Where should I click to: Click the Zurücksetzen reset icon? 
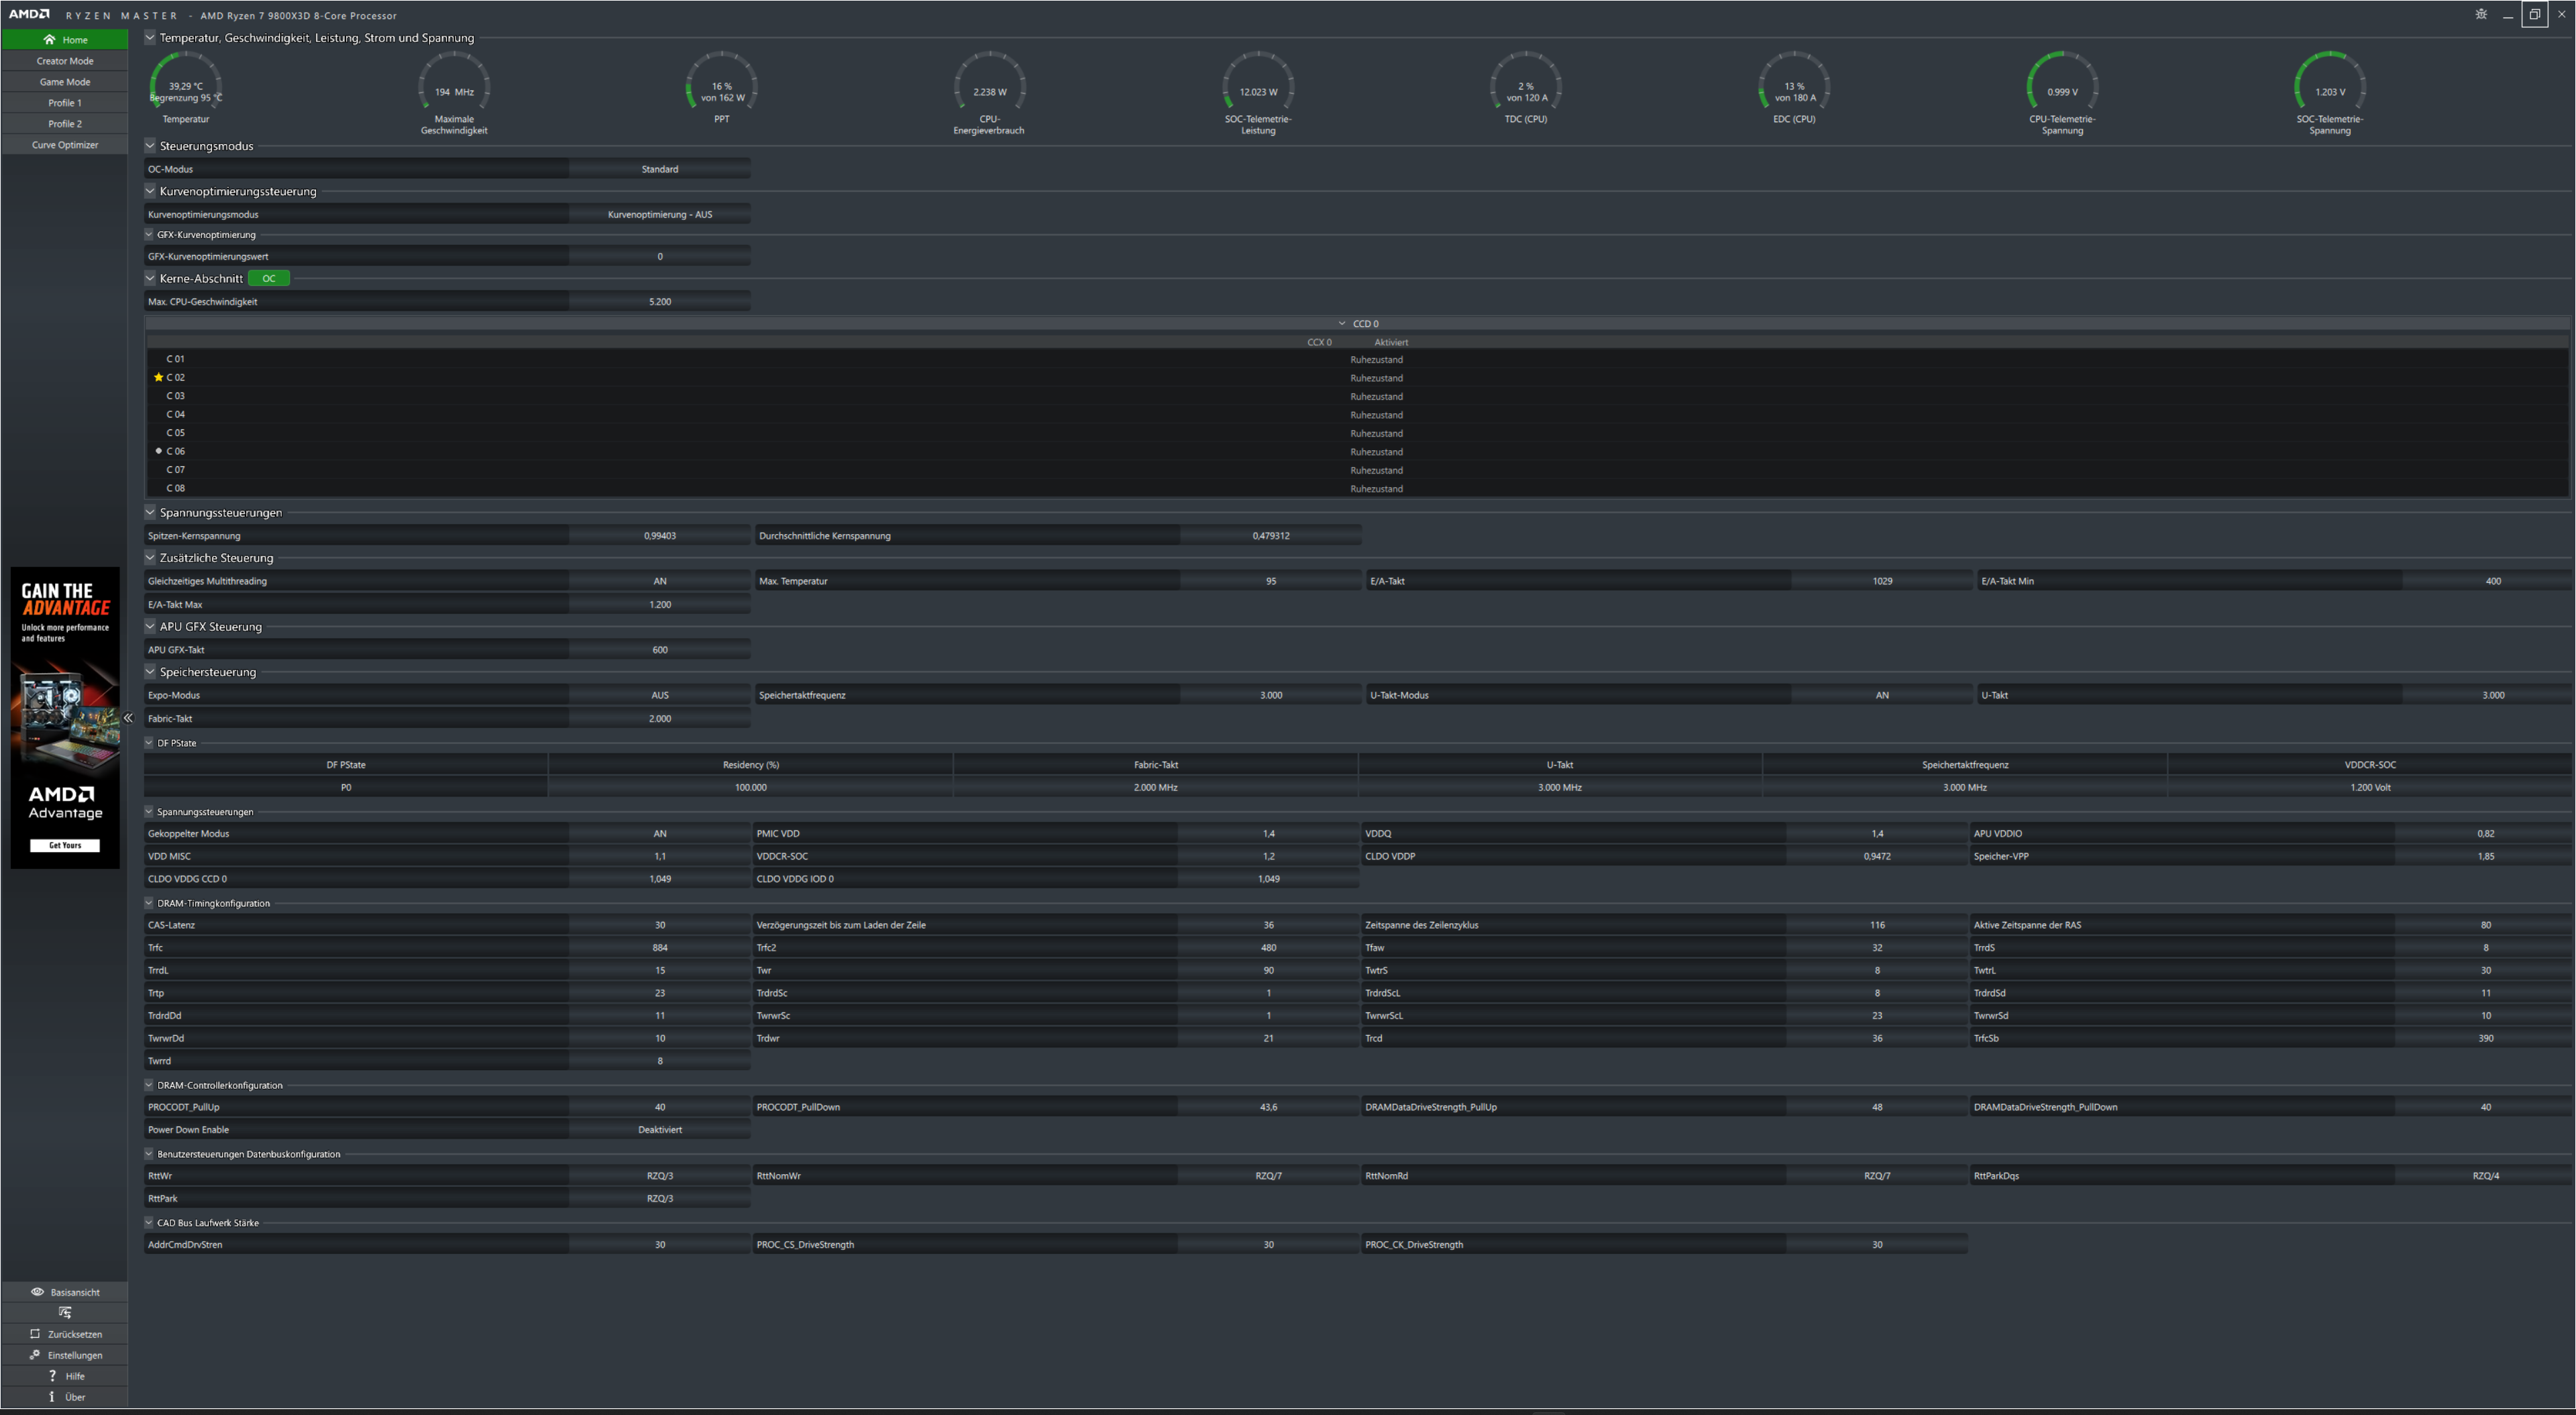pos(35,1334)
